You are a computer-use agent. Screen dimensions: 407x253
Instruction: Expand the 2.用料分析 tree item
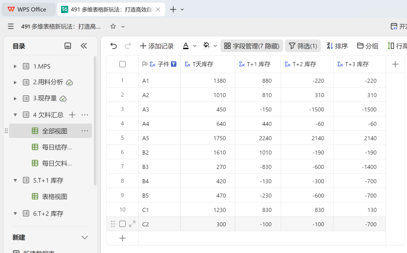[x=15, y=83]
